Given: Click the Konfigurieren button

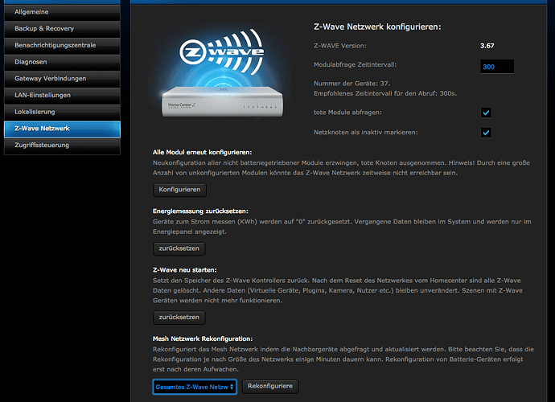Looking at the screenshot, I should [179, 190].
